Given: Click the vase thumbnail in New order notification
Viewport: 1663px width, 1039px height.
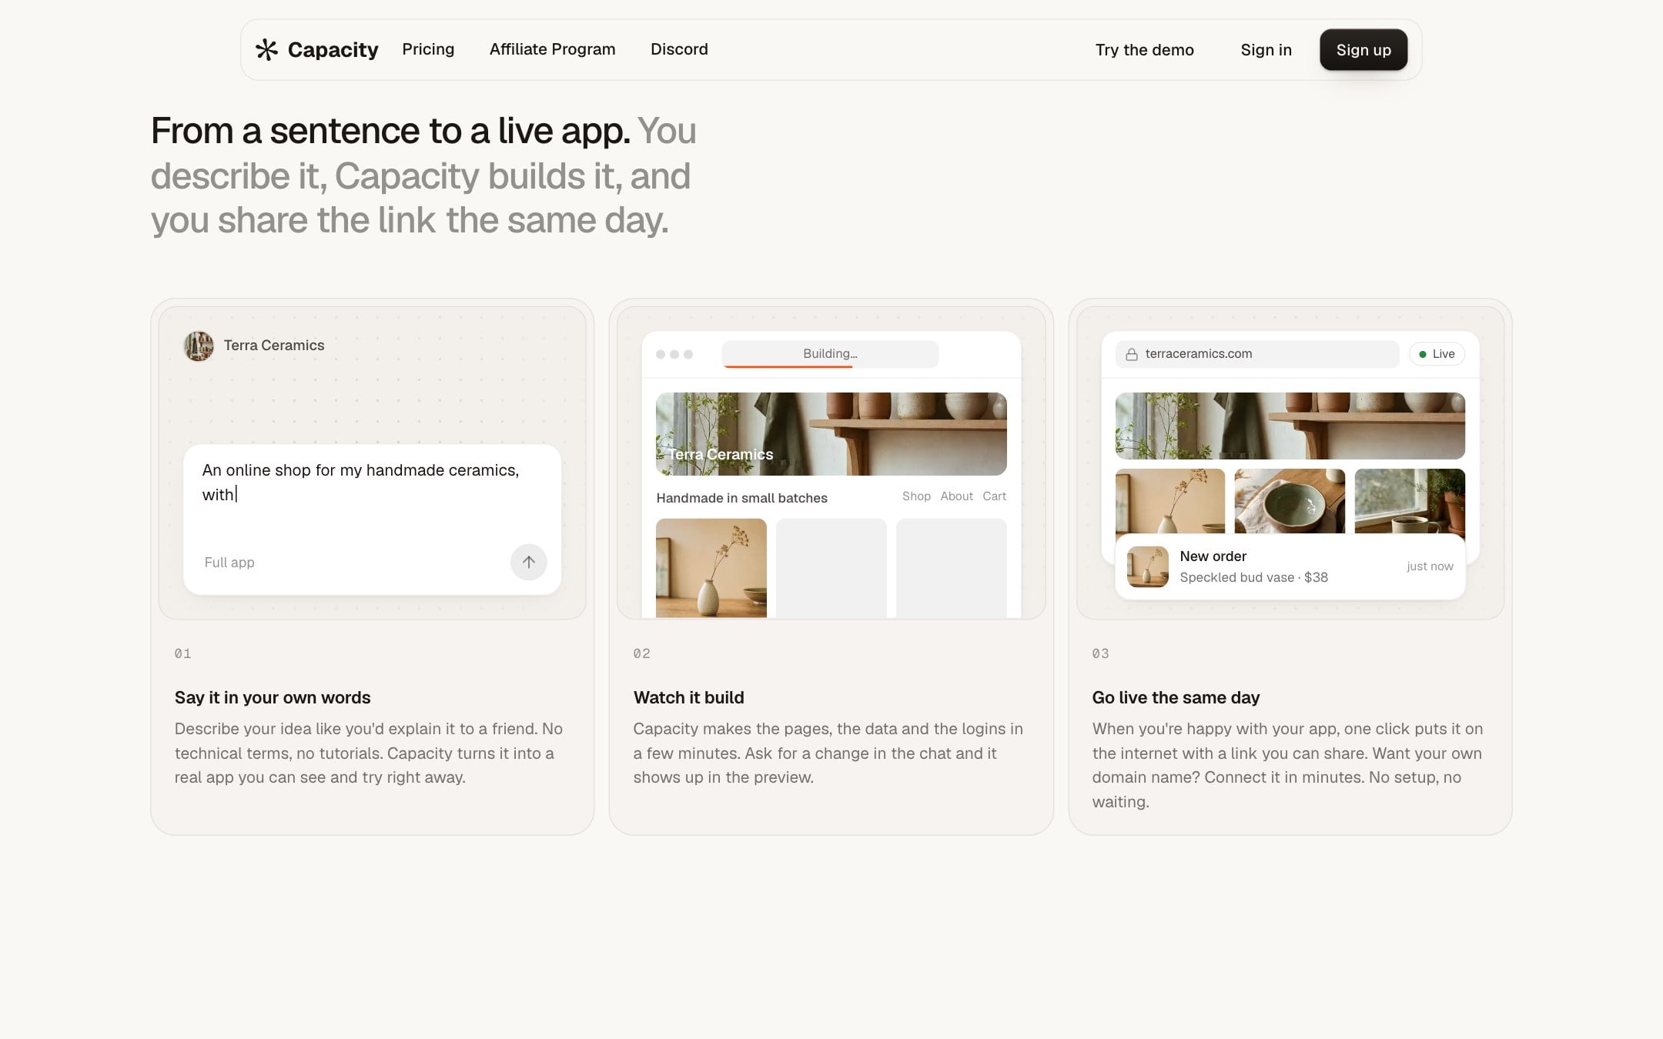Looking at the screenshot, I should point(1147,566).
